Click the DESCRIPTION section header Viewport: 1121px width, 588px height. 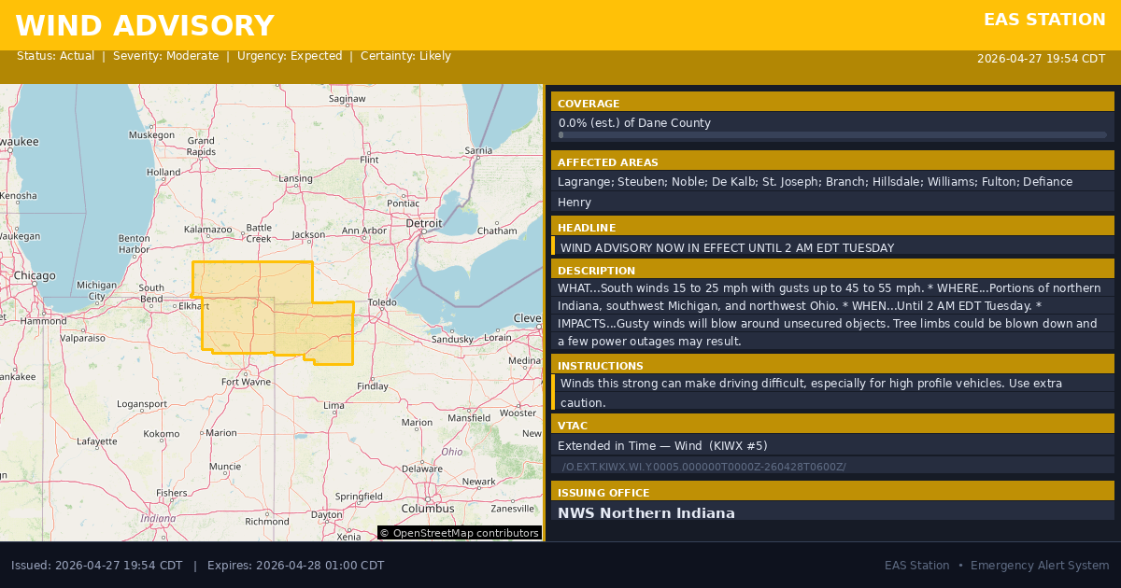[596, 271]
